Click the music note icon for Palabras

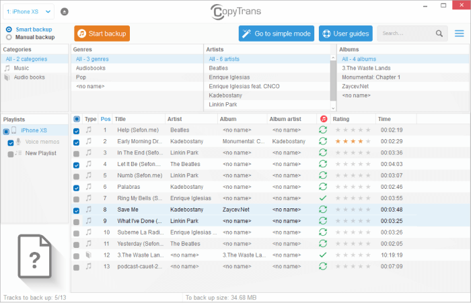(x=89, y=187)
